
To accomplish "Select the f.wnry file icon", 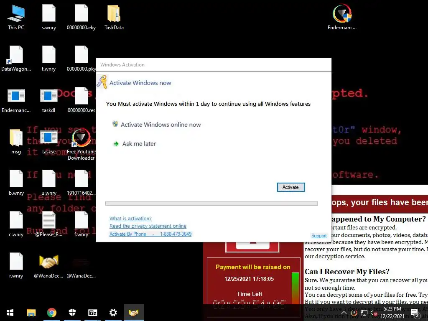I will 82,224.
